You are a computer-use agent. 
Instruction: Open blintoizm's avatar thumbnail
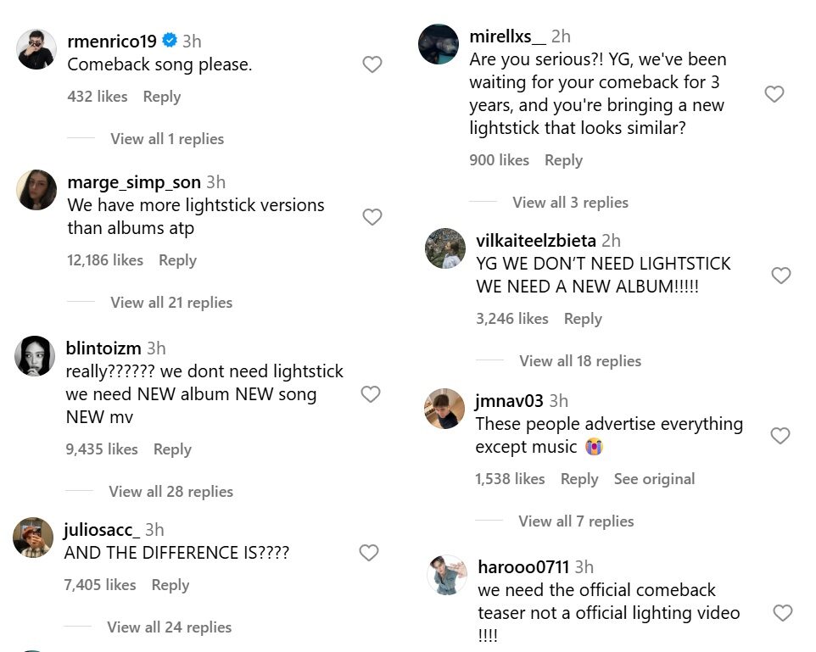coord(35,356)
